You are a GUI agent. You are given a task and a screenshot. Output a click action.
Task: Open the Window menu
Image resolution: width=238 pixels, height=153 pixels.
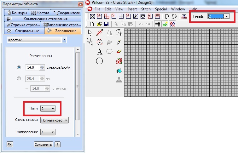click(178, 9)
